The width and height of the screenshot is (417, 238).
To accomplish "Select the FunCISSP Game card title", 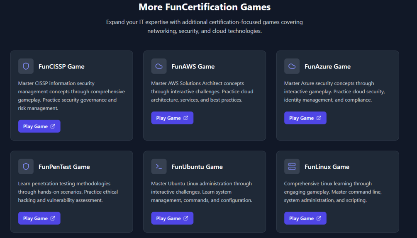I will [61, 66].
